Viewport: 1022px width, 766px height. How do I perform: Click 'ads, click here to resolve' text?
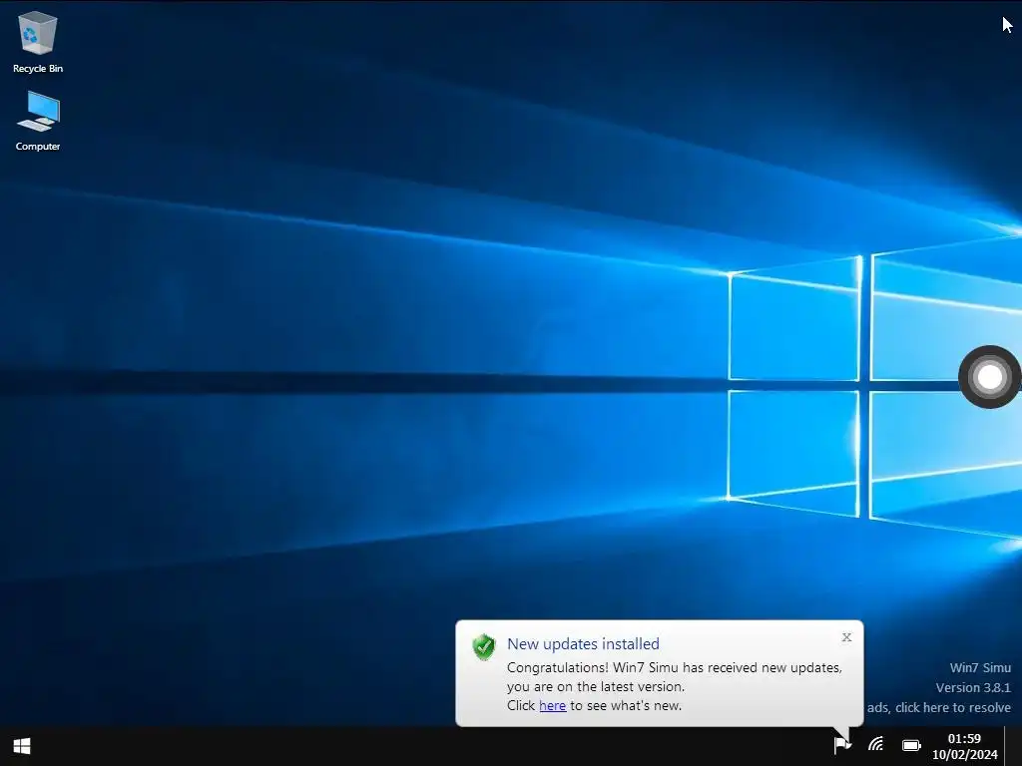click(x=938, y=707)
